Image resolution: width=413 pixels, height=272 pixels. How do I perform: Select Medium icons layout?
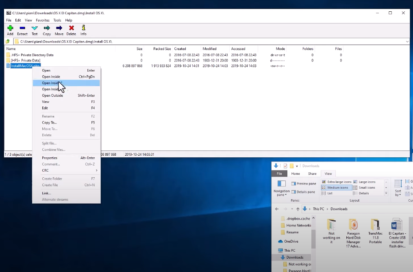tap(336, 188)
